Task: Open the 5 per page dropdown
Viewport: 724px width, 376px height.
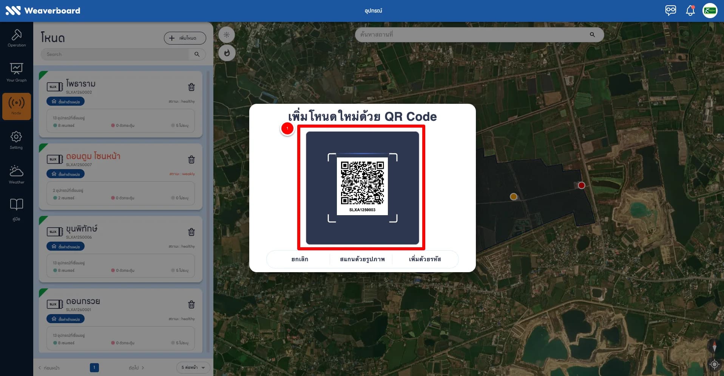Action: [x=193, y=367]
